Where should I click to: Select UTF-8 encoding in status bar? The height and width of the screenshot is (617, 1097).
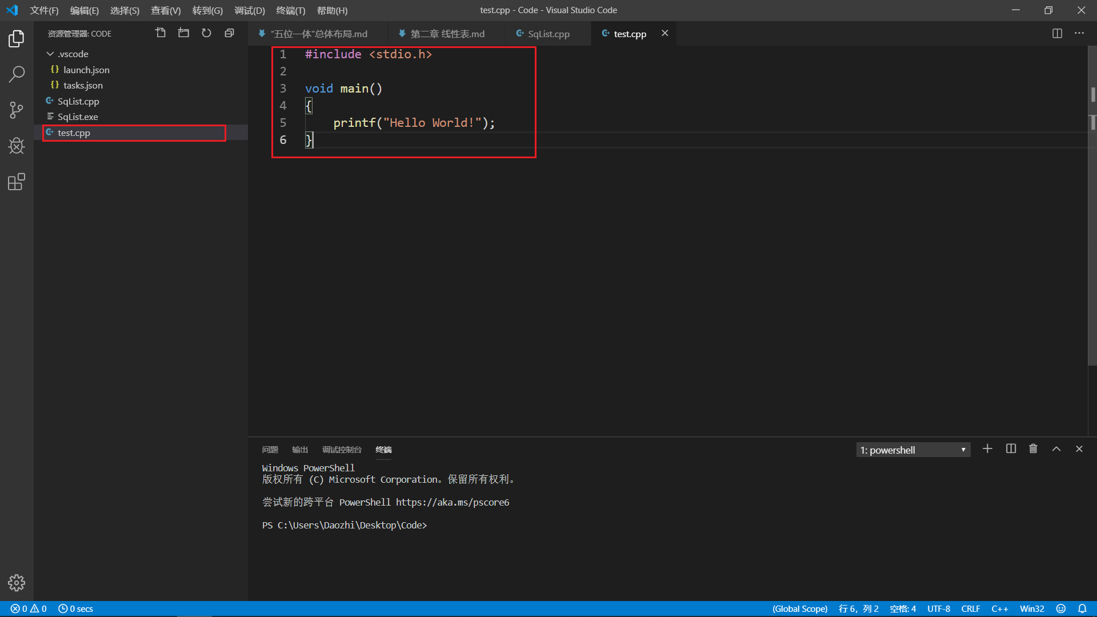click(x=938, y=609)
